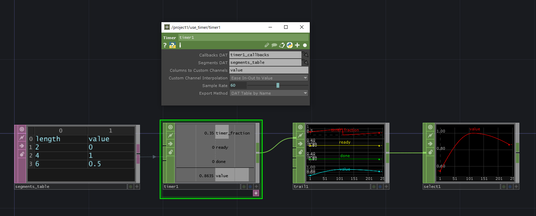Click green display flag on trail1 footer
This screenshot has height=216, width=536.
[x=374, y=187]
